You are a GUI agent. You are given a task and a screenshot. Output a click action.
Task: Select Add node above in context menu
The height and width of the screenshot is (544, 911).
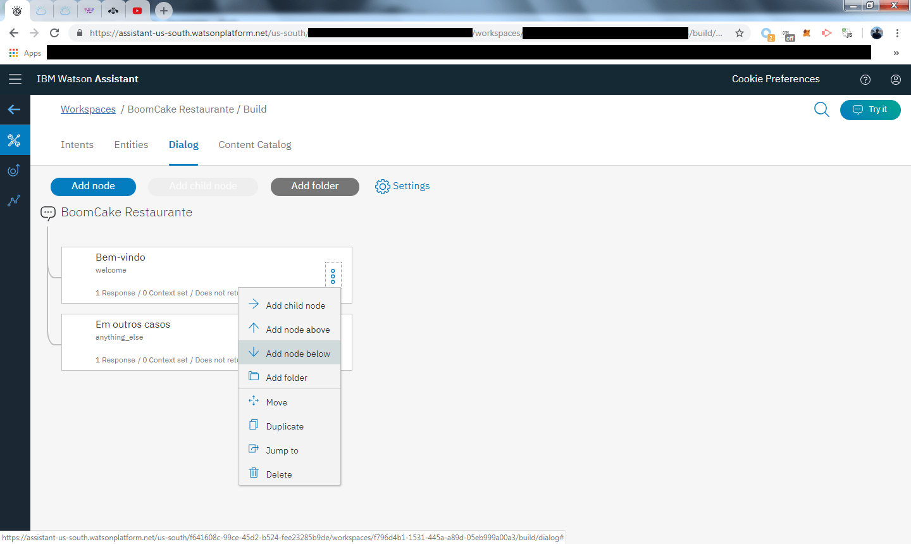[290, 330]
